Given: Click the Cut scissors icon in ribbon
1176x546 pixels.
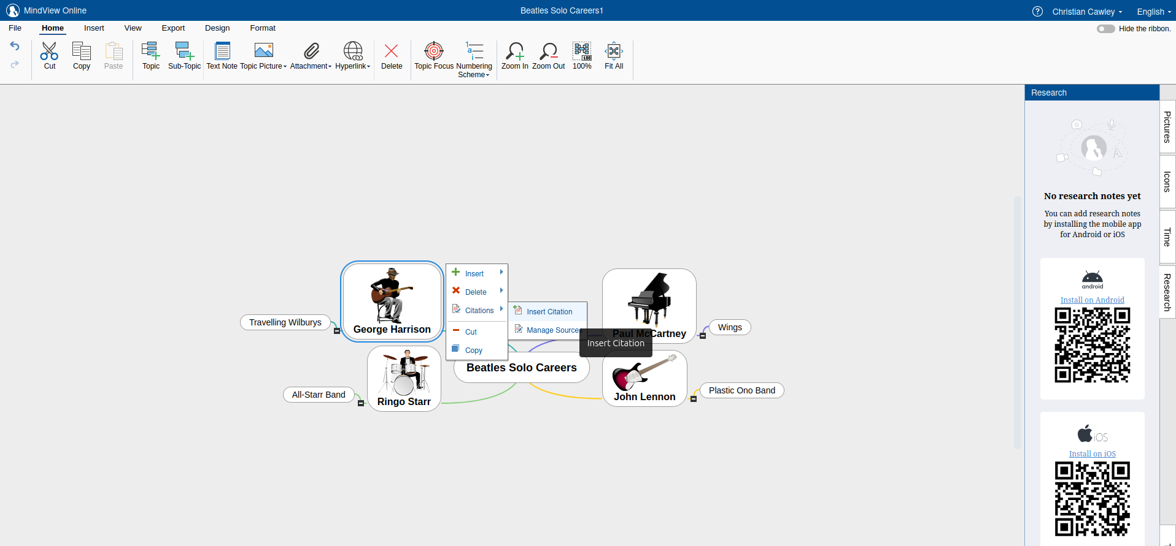Looking at the screenshot, I should pyautogui.click(x=49, y=51).
